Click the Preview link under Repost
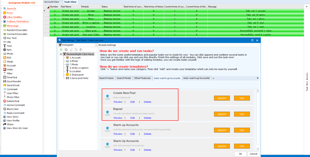The width and height of the screenshot is (310, 157). point(118,118)
